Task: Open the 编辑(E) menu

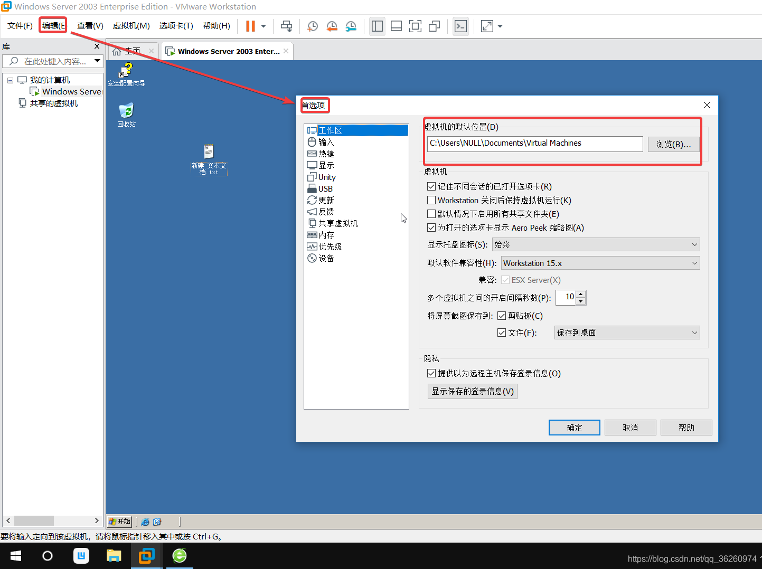Action: point(54,26)
